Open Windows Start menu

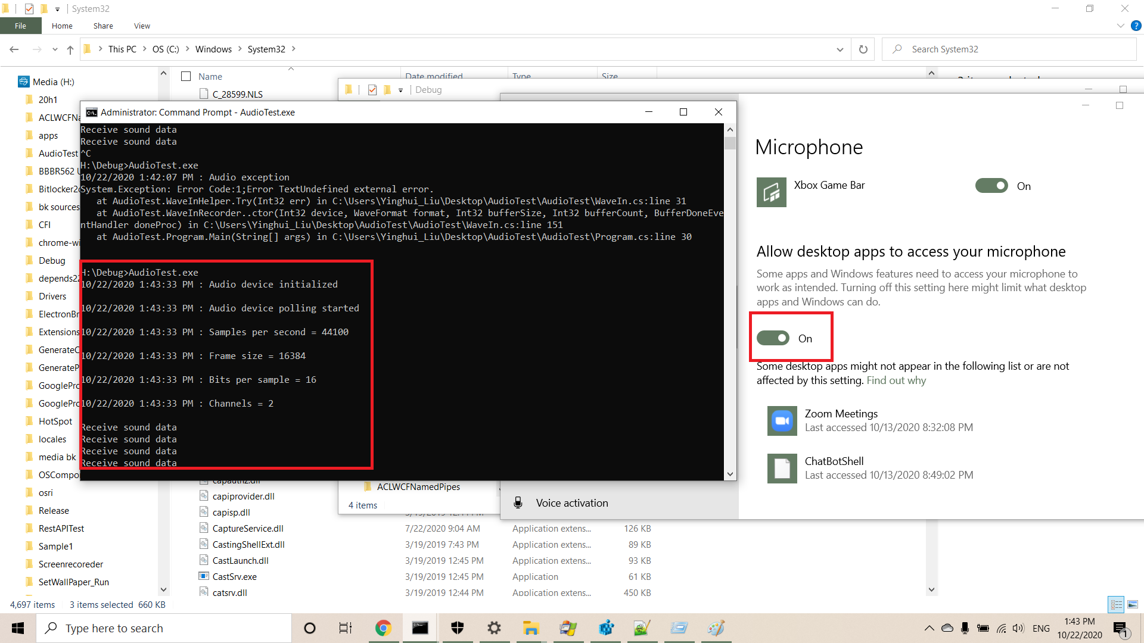(18, 628)
